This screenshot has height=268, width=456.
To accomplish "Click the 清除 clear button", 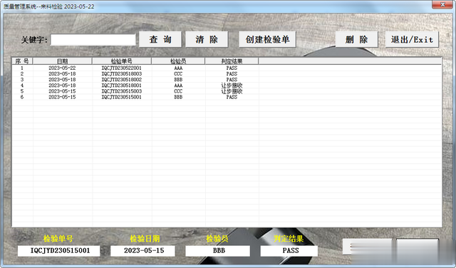I will (x=207, y=40).
